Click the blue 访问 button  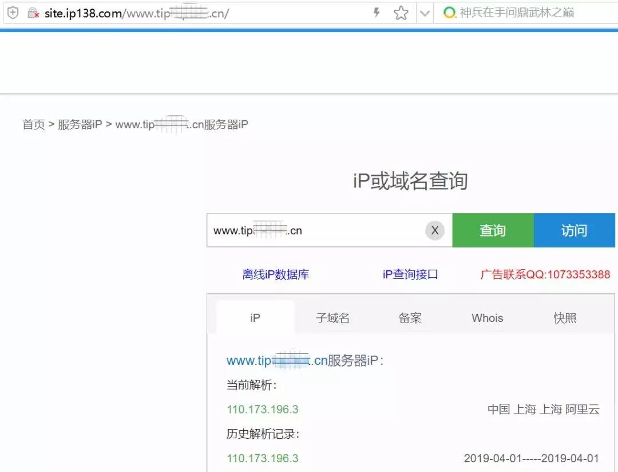click(x=575, y=230)
